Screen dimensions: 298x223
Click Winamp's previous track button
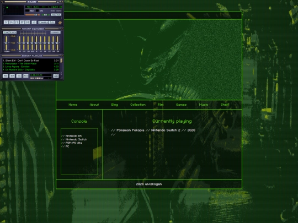tap(6, 23)
